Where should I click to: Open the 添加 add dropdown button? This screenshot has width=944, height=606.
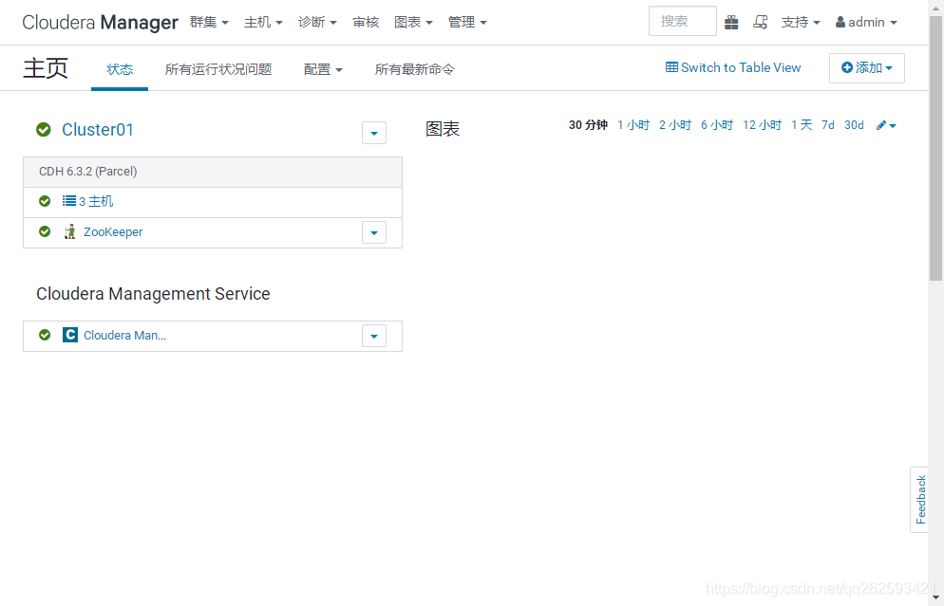[x=867, y=68]
